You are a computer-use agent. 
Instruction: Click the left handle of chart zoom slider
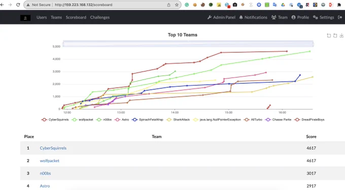click(x=63, y=45)
